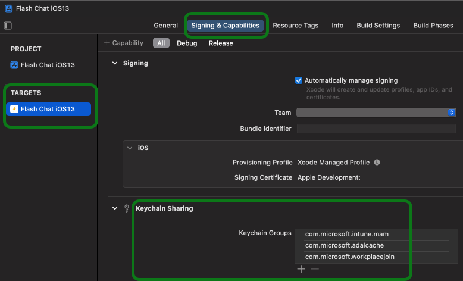The height and width of the screenshot is (281, 463).
Task: Click the Xcode project icon in title bar
Action: tap(8, 8)
